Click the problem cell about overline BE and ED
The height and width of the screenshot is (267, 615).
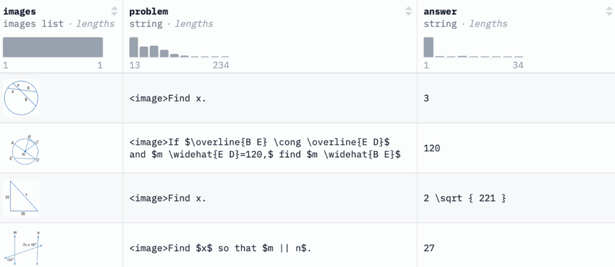pyautogui.click(x=265, y=149)
